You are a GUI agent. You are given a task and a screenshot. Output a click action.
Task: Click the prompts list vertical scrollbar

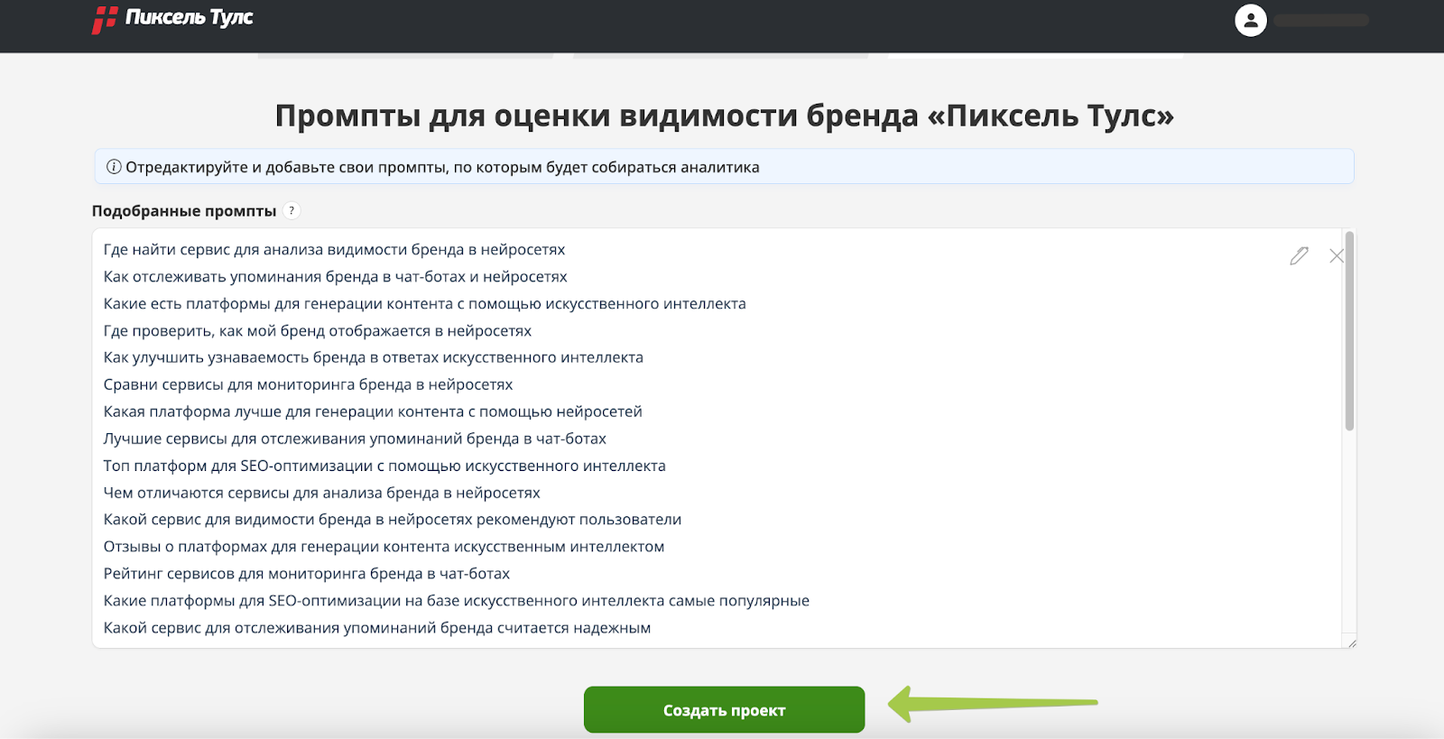1349,331
